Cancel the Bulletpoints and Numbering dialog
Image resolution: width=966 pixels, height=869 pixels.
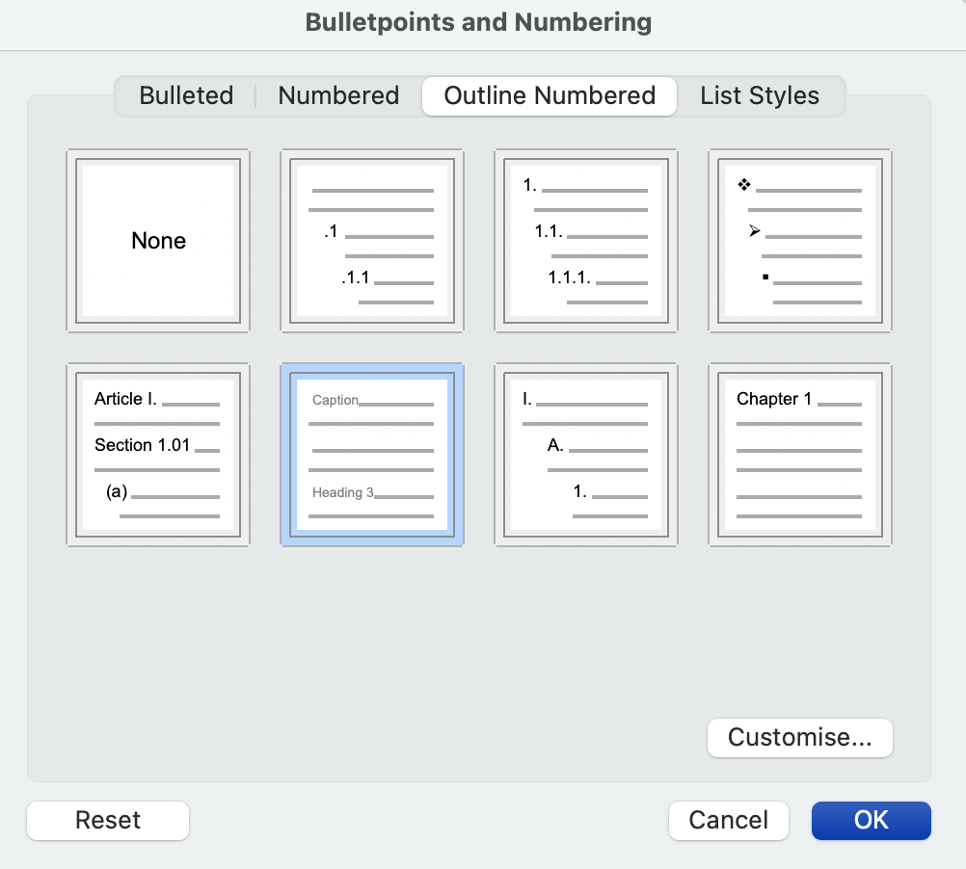[728, 821]
